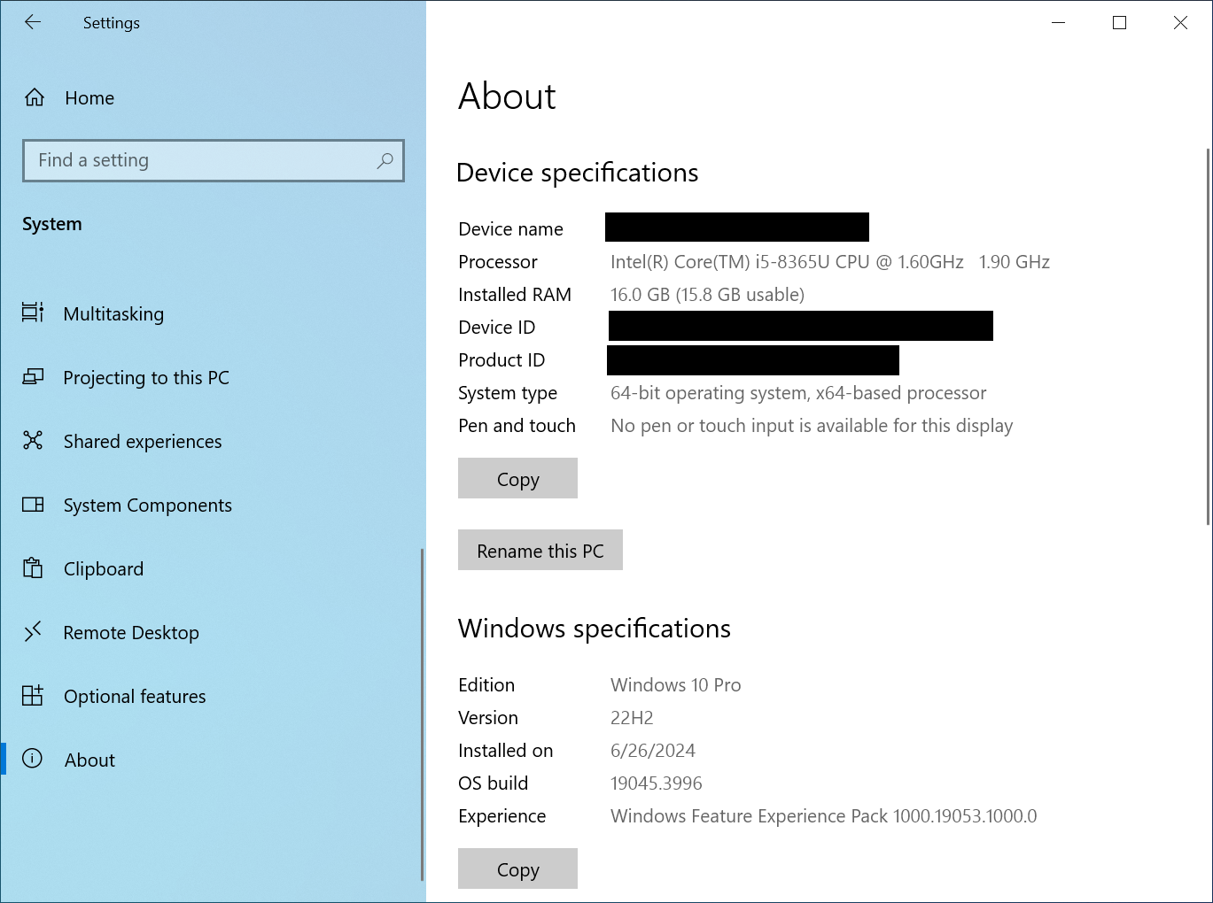Click the back arrow icon in Settings
This screenshot has width=1213, height=903.
[x=33, y=22]
